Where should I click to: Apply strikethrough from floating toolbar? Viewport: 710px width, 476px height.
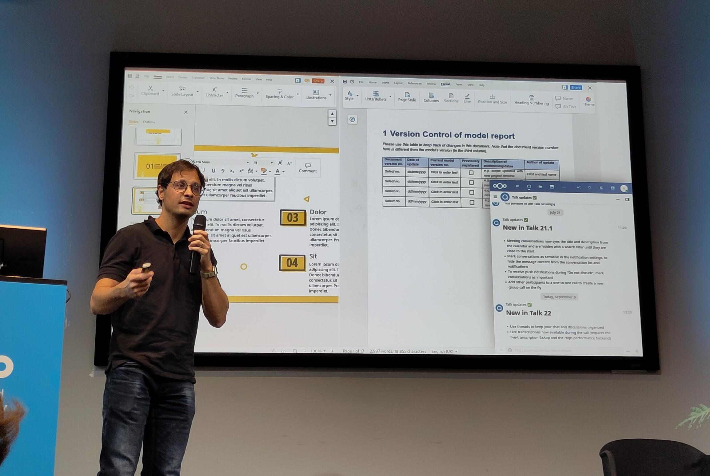[x=223, y=171]
